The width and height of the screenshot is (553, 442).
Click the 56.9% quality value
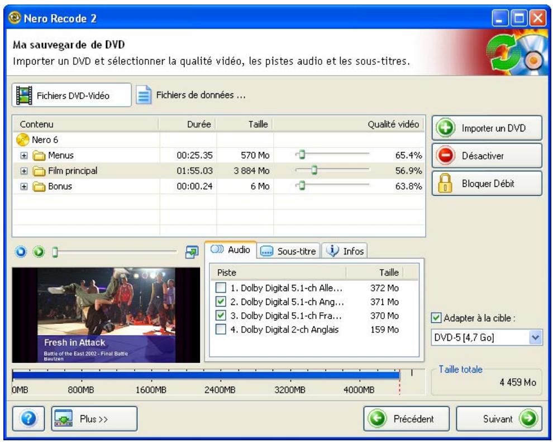pos(408,171)
